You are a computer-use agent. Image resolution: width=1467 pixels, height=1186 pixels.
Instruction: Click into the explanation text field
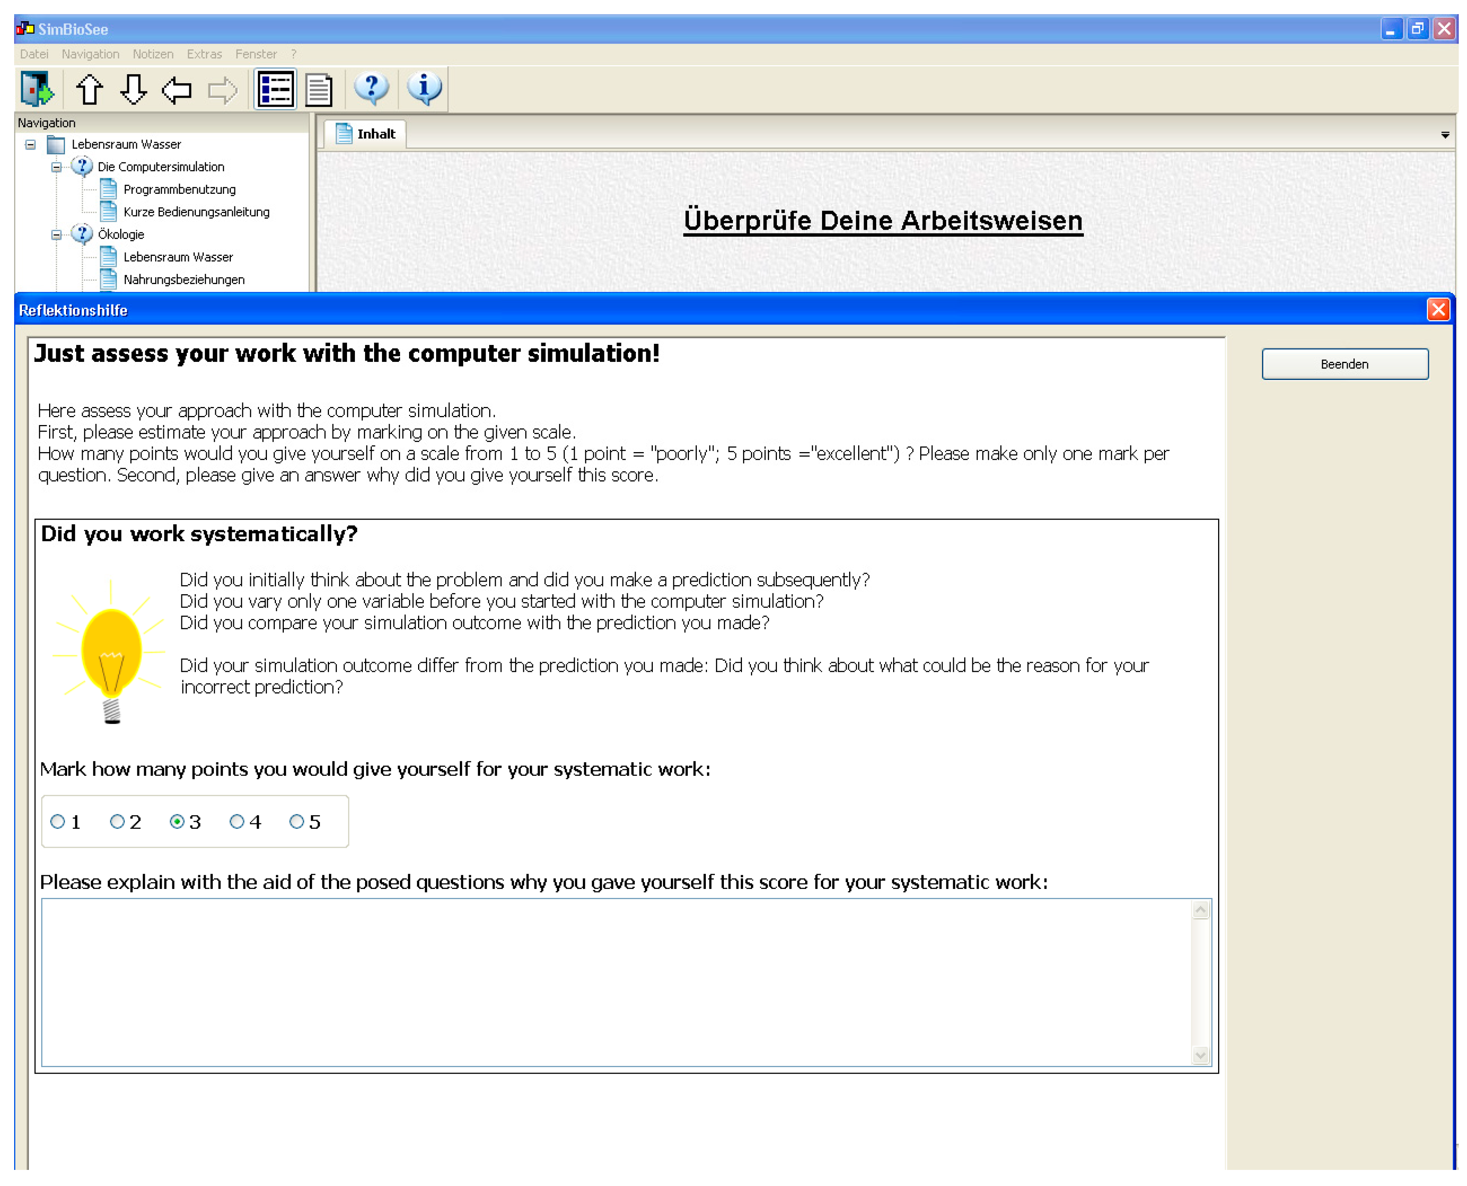(x=615, y=982)
